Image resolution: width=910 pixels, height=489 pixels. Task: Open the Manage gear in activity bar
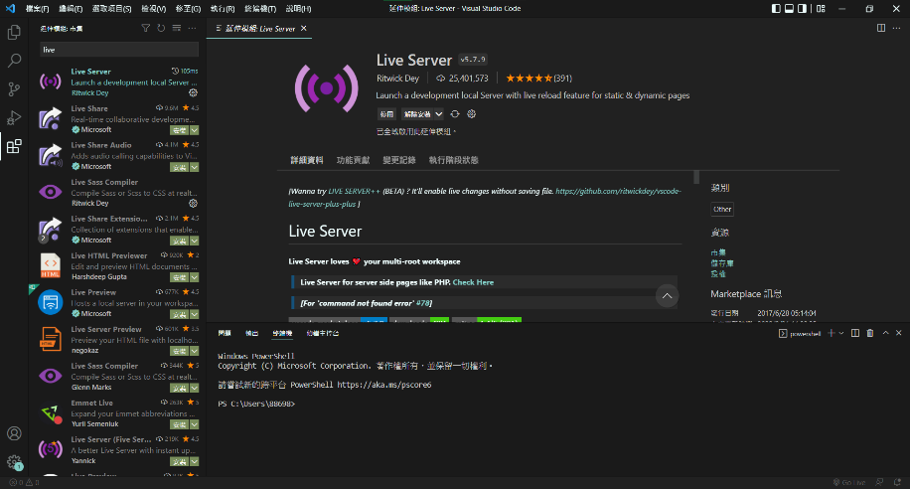tap(14, 462)
